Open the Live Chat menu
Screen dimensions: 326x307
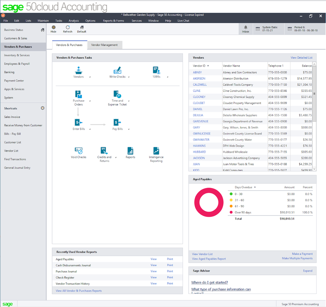pyautogui.click(x=183, y=21)
